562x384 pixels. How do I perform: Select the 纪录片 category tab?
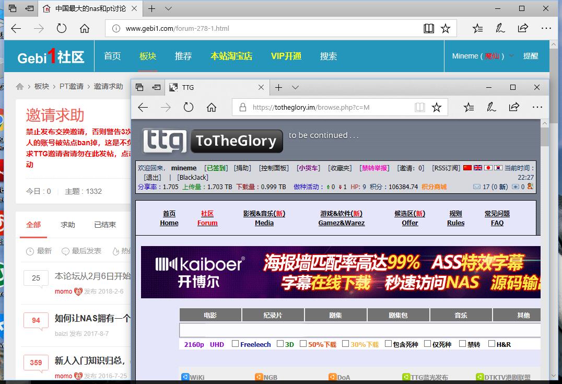(273, 315)
